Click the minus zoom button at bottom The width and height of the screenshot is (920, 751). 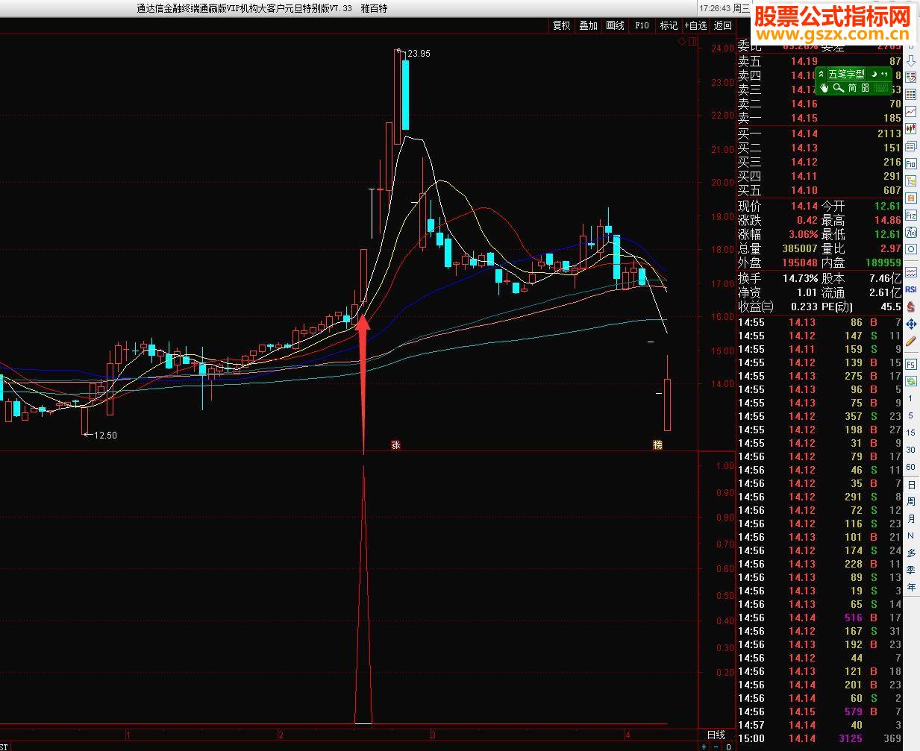(716, 746)
